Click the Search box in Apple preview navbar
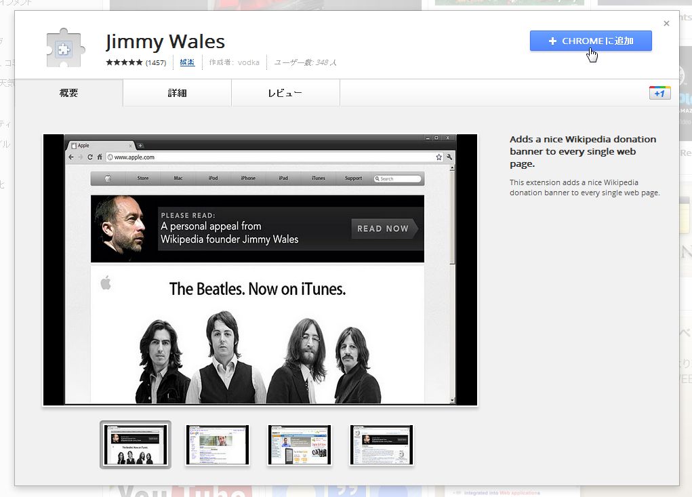Image resolution: width=692 pixels, height=497 pixels. (397, 179)
